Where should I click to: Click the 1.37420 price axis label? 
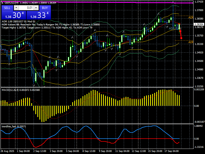[x=199, y=2]
